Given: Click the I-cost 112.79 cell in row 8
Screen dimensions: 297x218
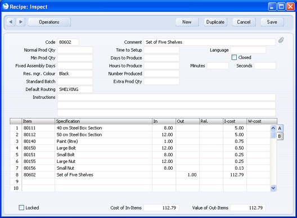Looking at the screenshot, I should 235,175.
